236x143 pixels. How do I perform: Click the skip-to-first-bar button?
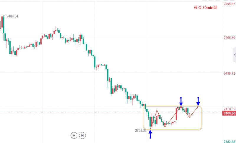[x=74, y=135]
